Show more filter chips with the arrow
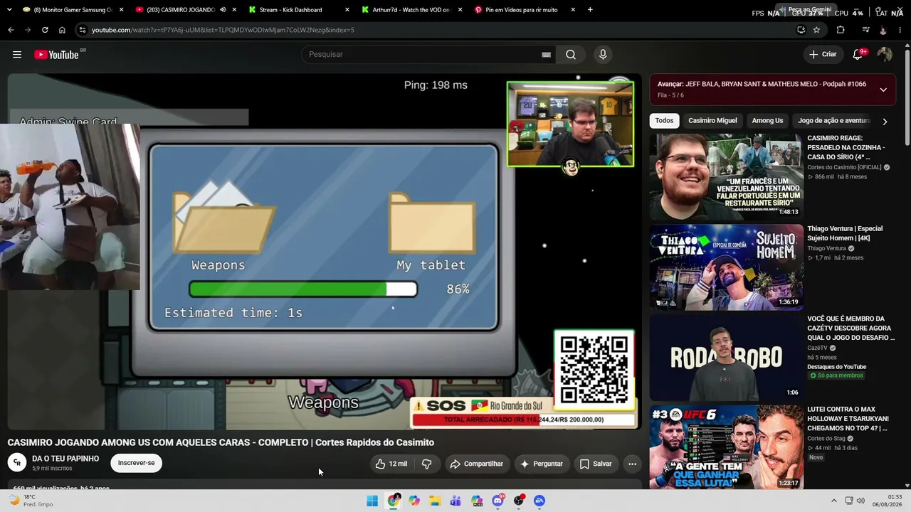The width and height of the screenshot is (911, 512). 885,121
